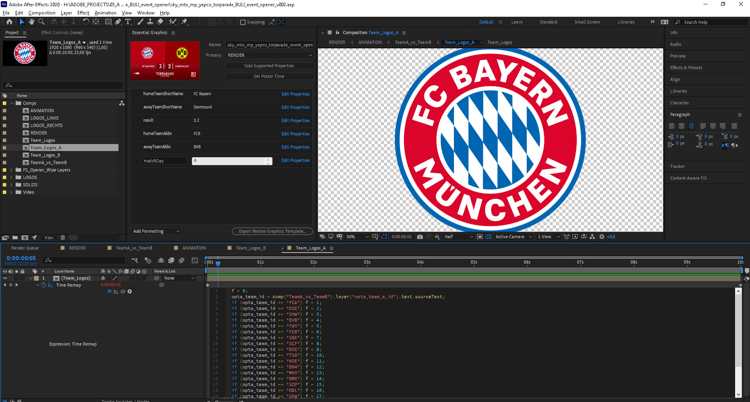The image size is (750, 402).
Task: Toggle Motion Blur enable in timeline
Action: pos(181,260)
